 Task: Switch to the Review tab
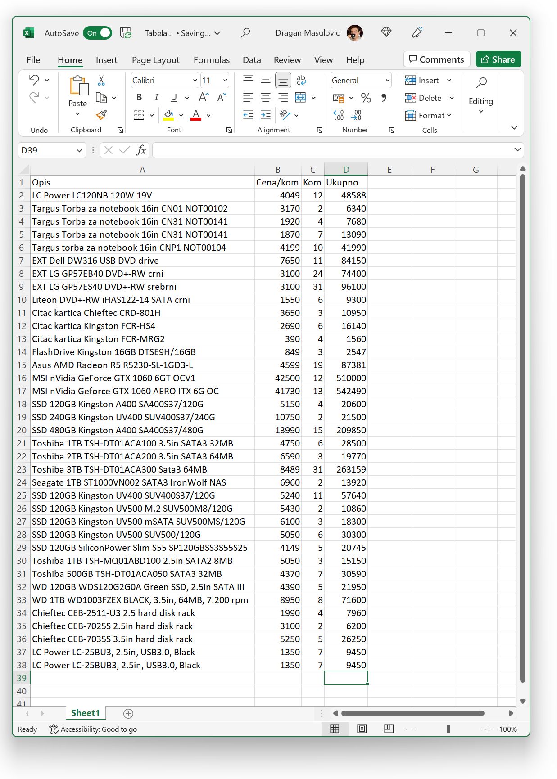(287, 60)
